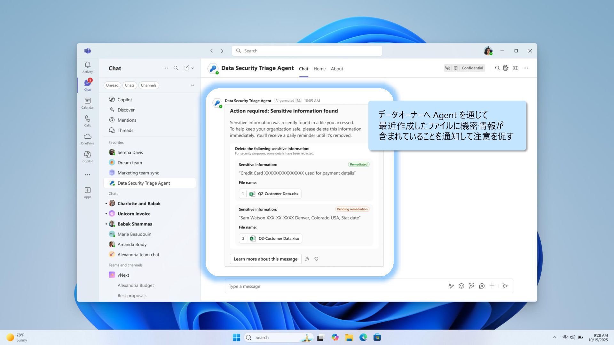Send the message with arrow icon
The image size is (614, 345).
(505, 286)
